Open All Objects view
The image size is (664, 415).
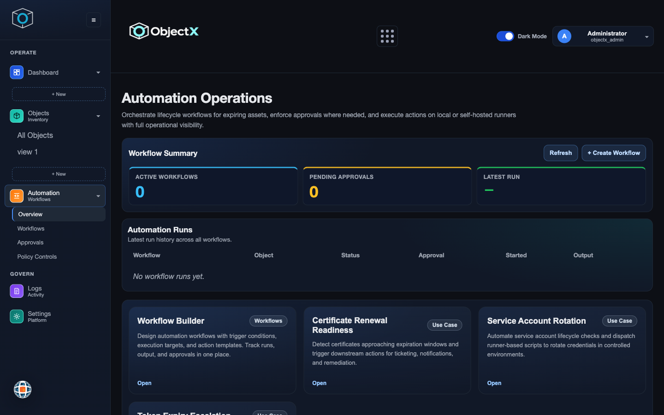[x=35, y=136]
